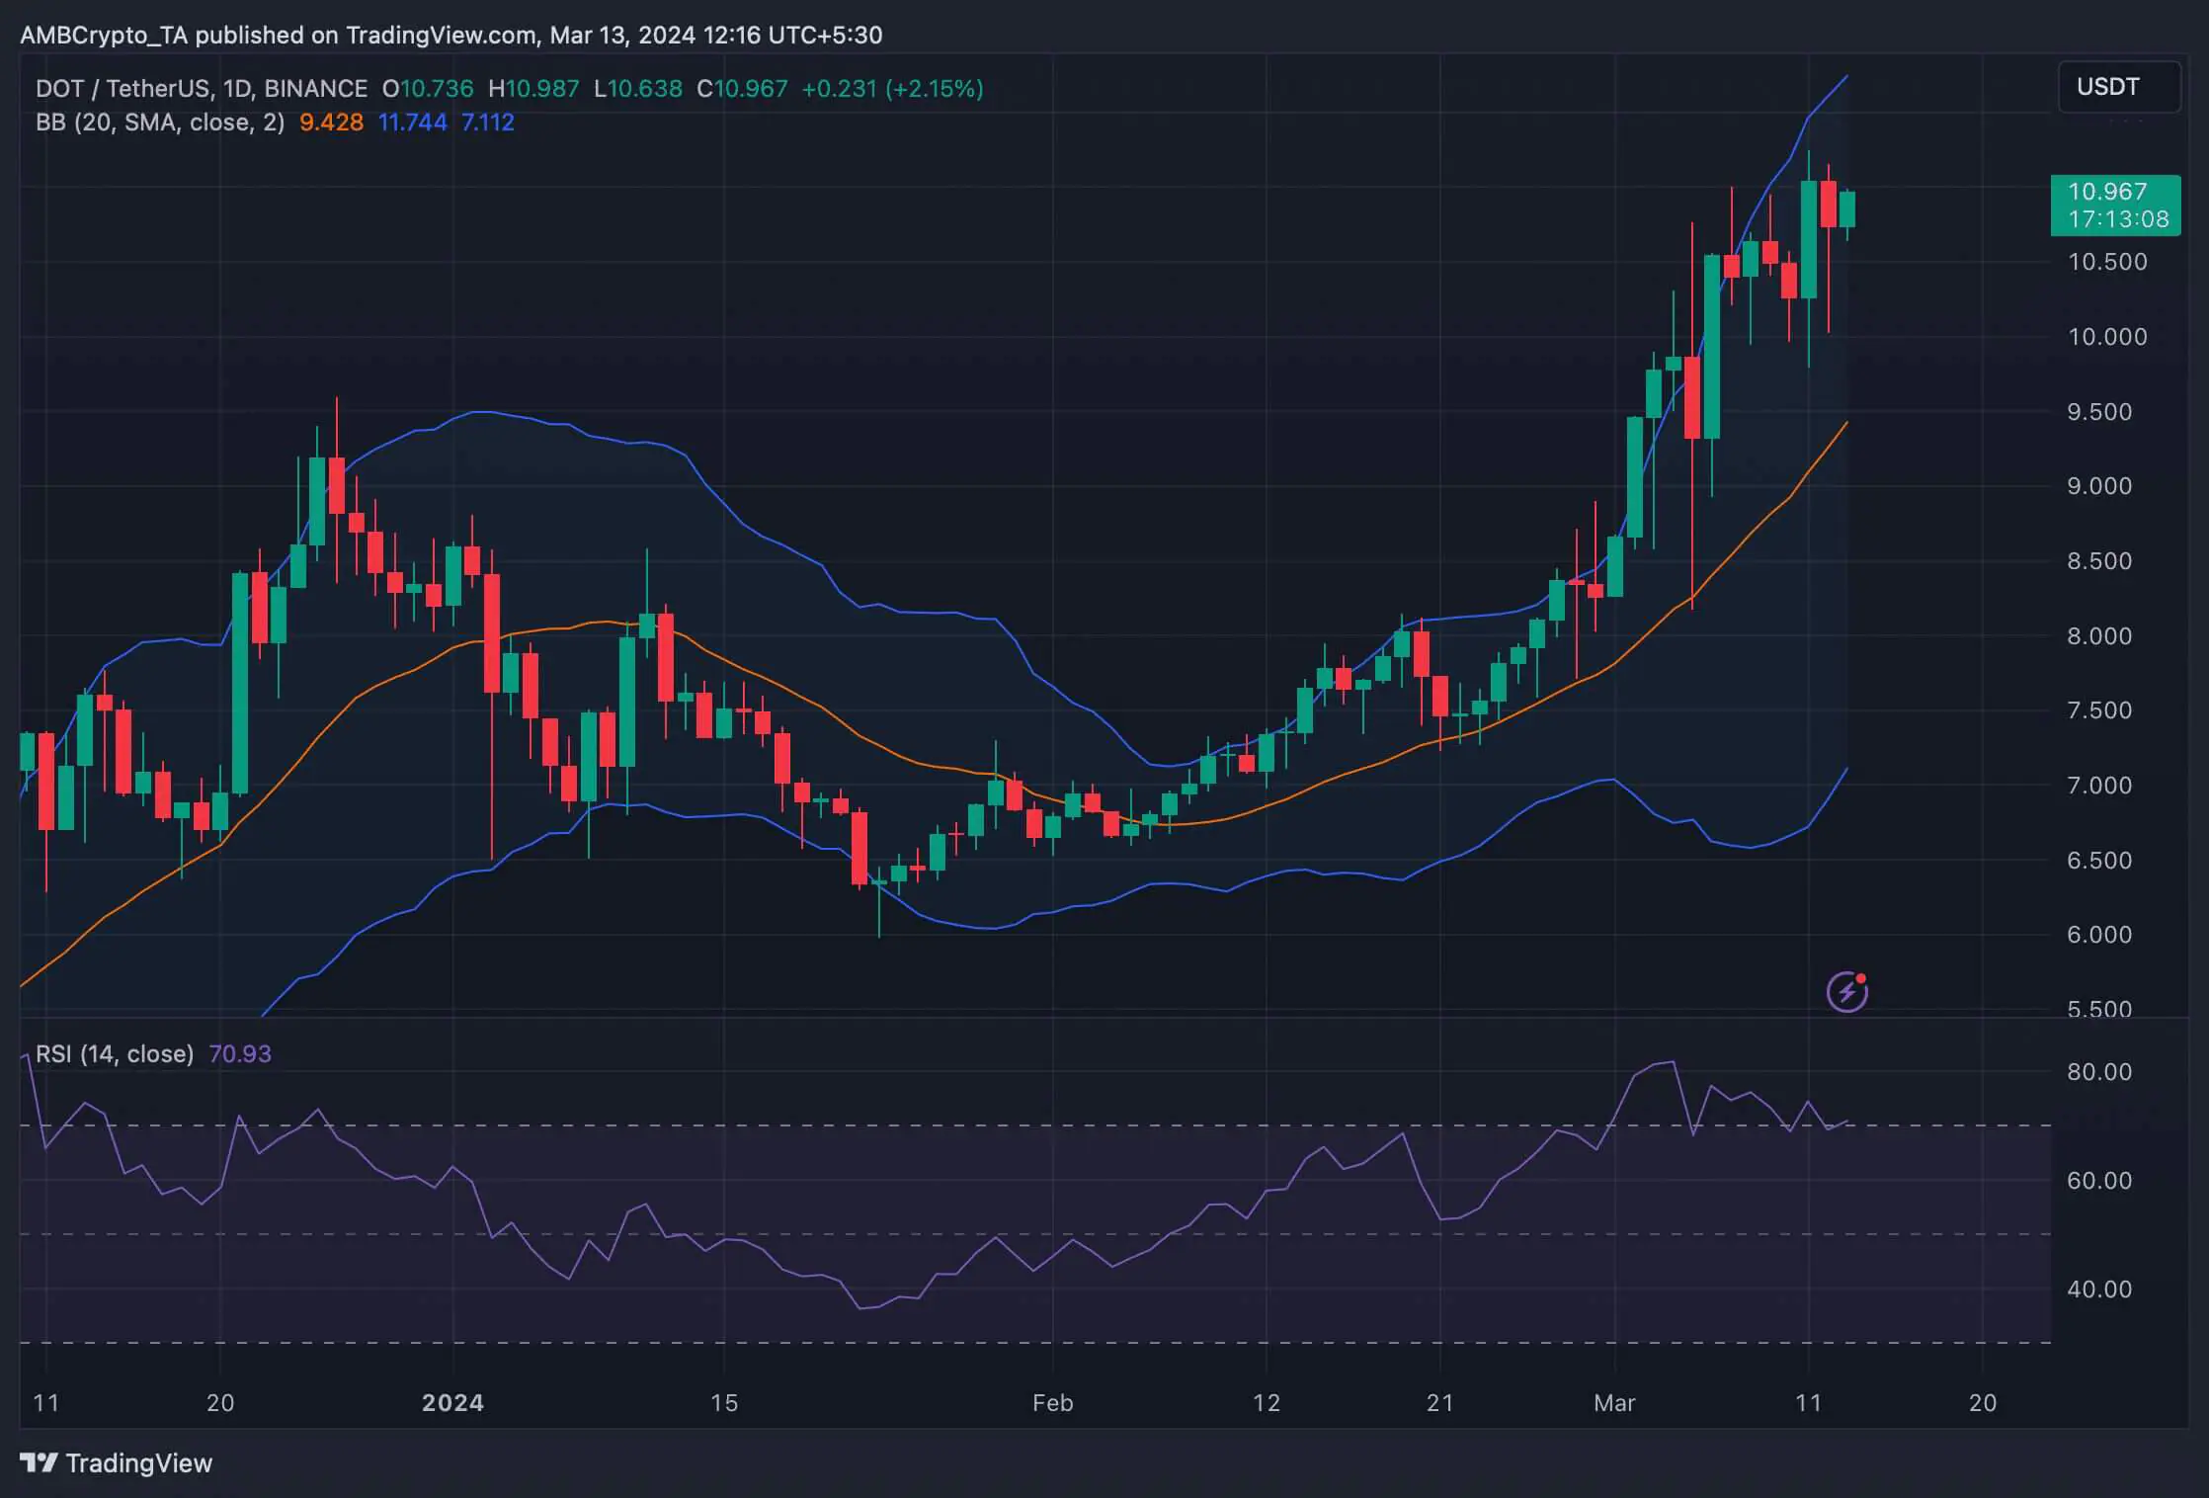Open the symbol search via DOT / TetherUS
Viewport: 2209px width, 1498px height.
pyautogui.click(x=128, y=88)
